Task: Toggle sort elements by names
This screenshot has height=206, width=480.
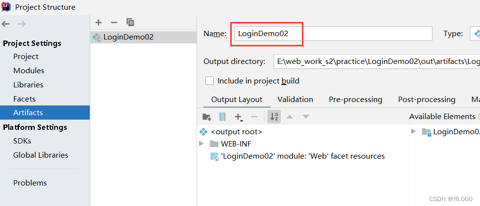Action: tap(274, 117)
